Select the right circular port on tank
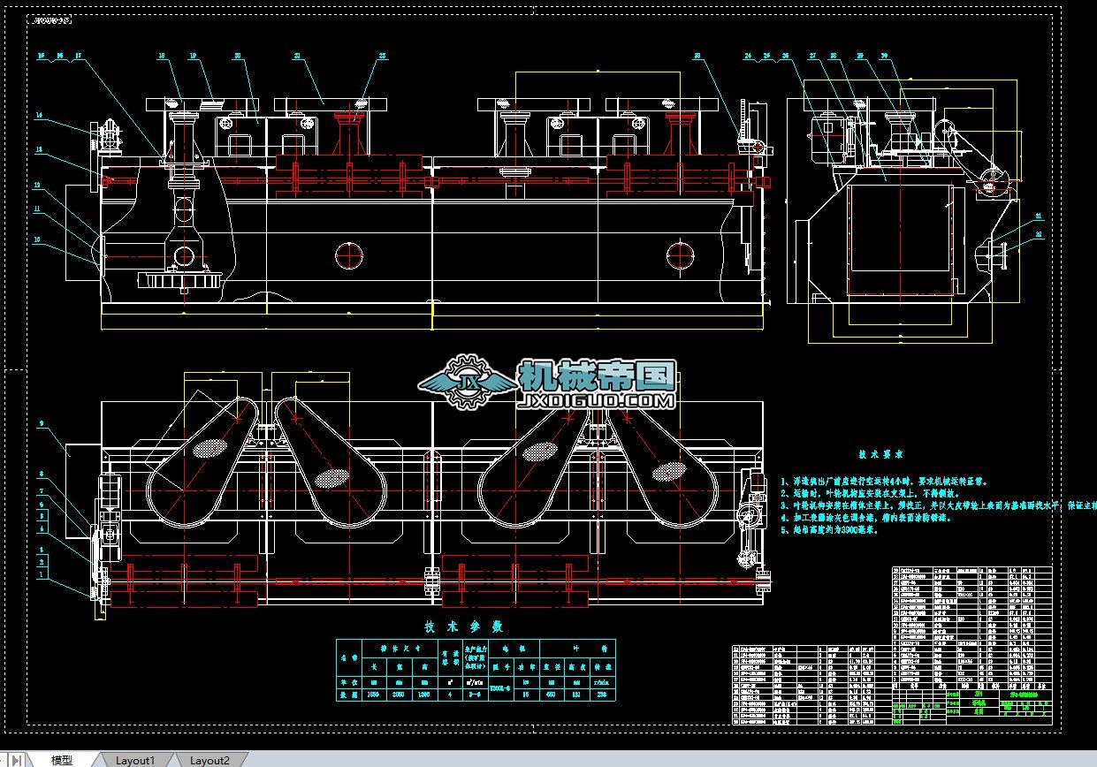Image resolution: width=1097 pixels, height=767 pixels. click(x=681, y=255)
